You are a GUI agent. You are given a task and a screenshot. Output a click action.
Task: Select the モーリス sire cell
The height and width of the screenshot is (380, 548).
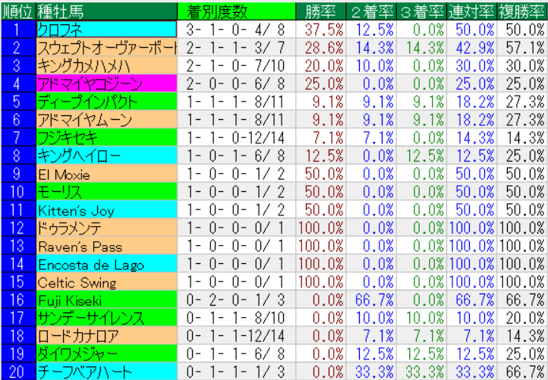(106, 191)
